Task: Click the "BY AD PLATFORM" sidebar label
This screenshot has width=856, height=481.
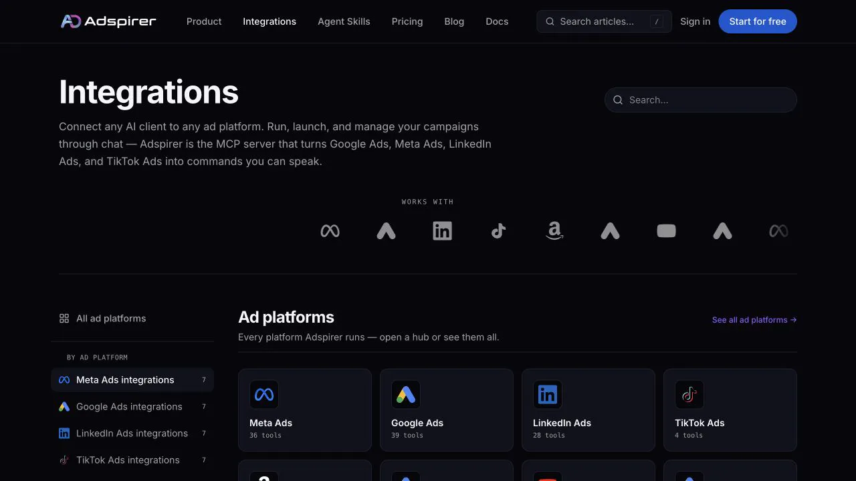Action: 97,357
